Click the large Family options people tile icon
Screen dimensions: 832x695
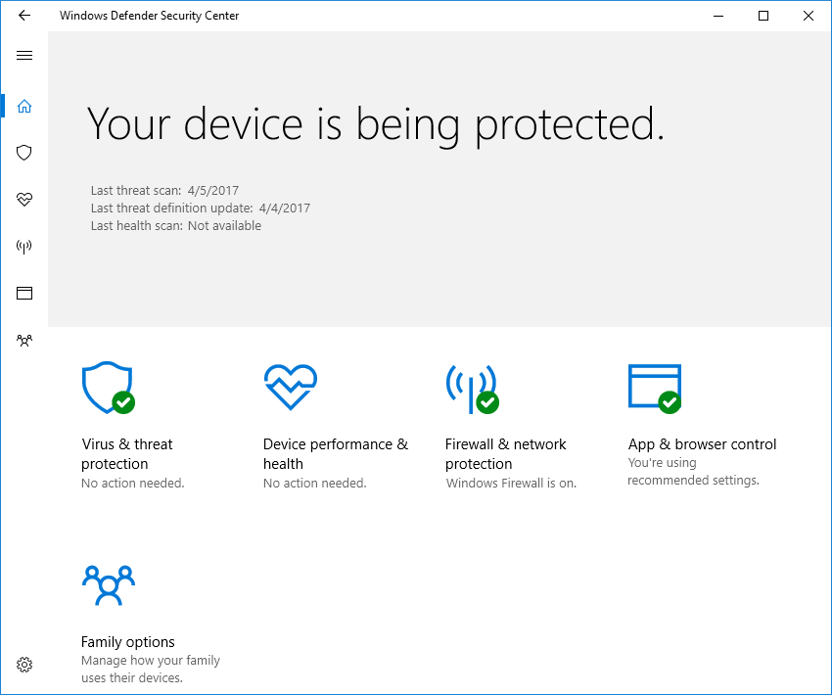click(x=109, y=585)
